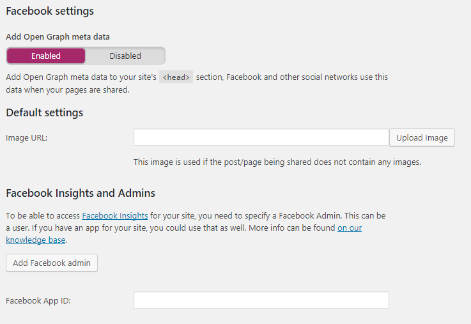
Task: Click the 'Image URL:' label
Action: (x=27, y=138)
